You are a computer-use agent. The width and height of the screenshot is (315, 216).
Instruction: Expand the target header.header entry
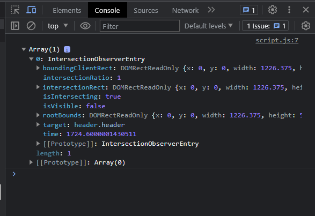38,125
